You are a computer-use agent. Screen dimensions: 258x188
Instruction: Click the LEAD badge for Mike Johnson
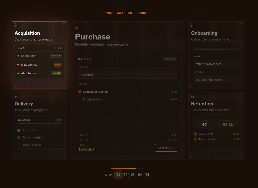point(58,64)
